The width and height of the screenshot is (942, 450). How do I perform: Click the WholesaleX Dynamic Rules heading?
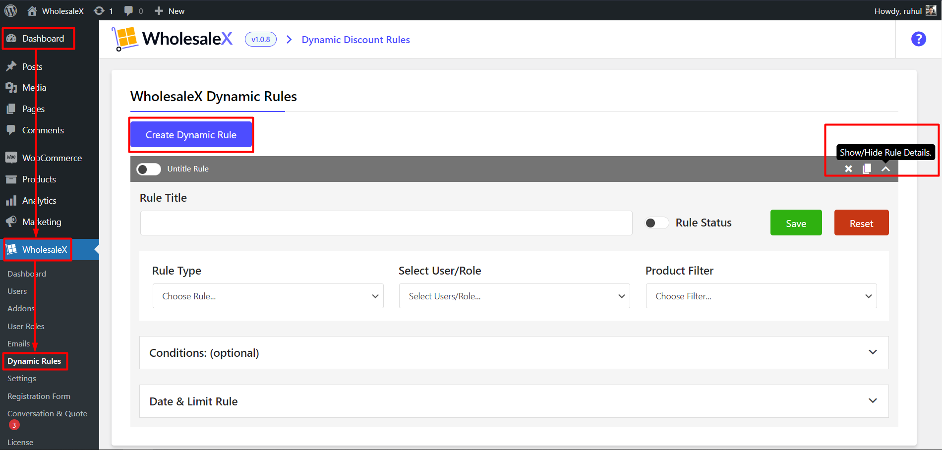[x=213, y=96]
